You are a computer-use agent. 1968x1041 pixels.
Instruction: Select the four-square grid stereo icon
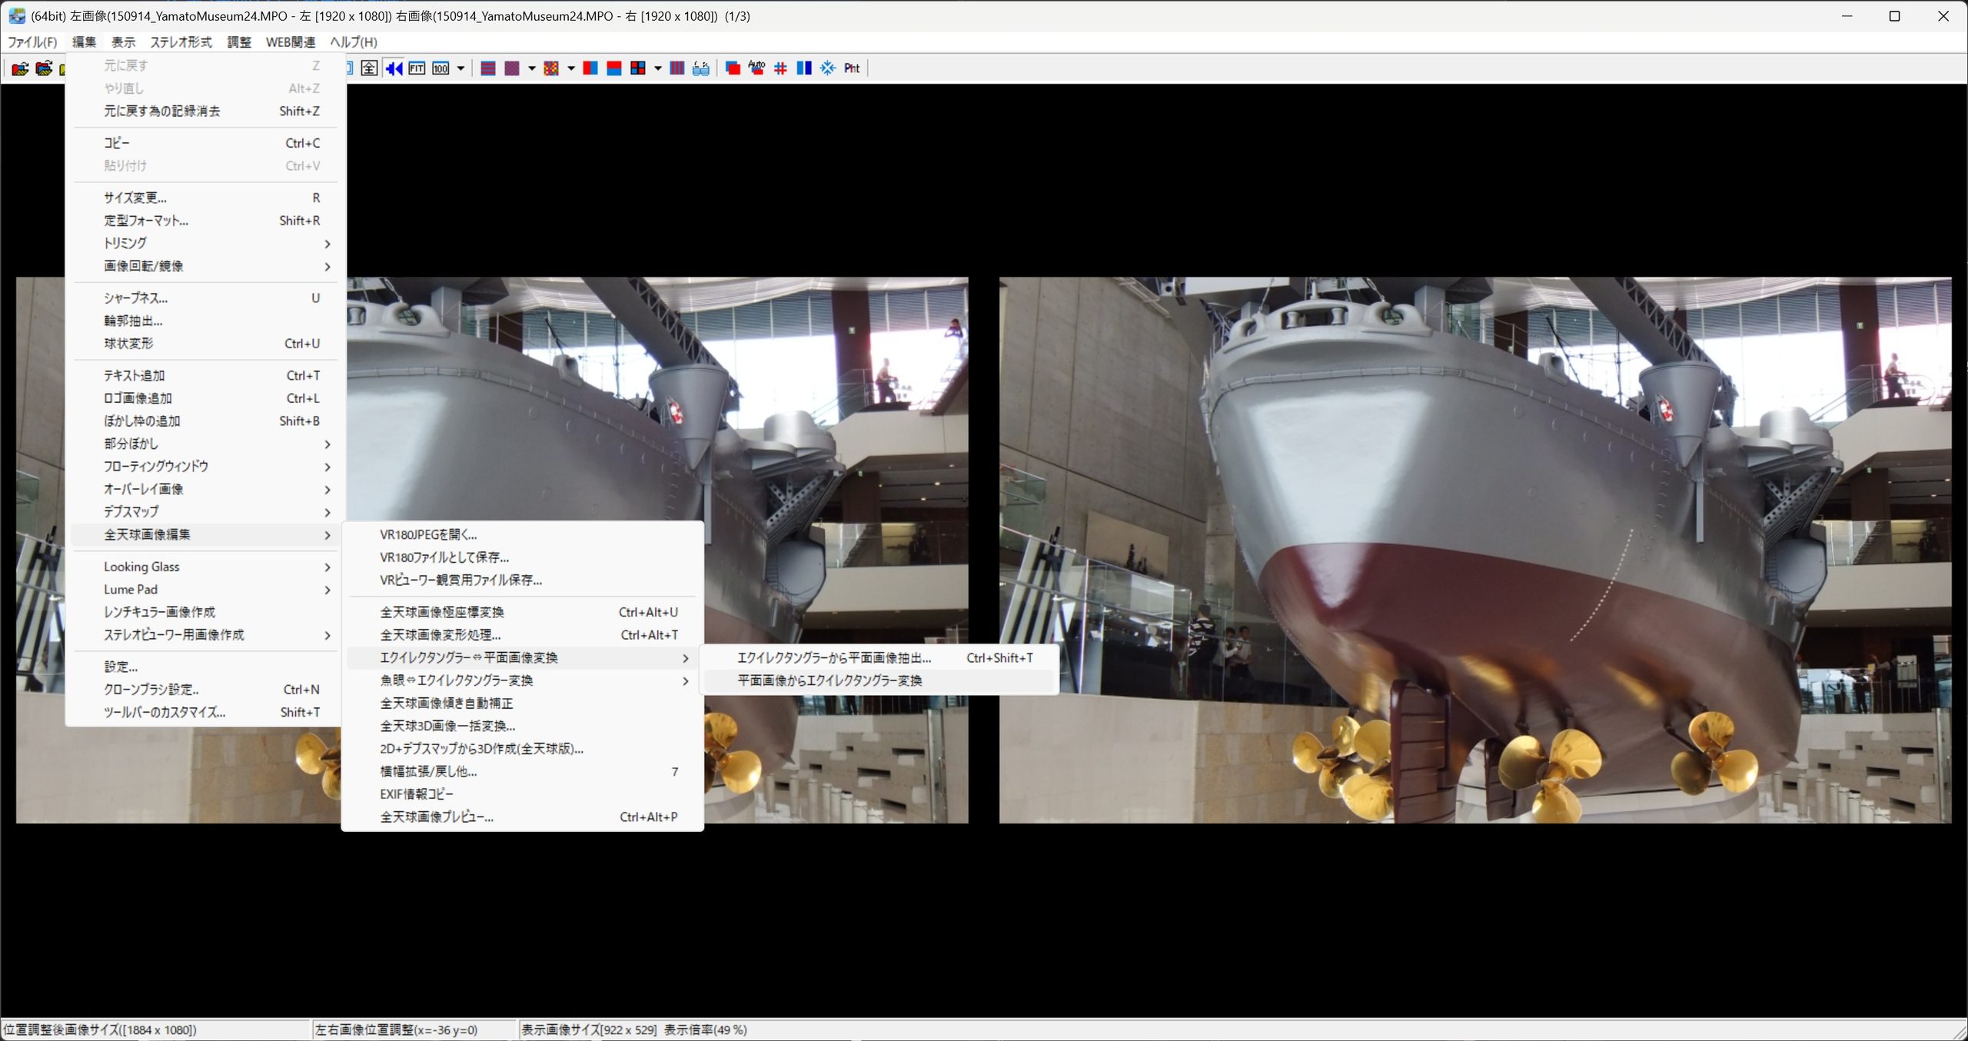(638, 68)
